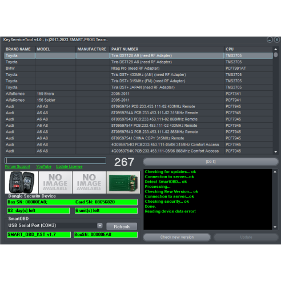Click the first No Image Available thumbnail
Screen dimensions: 281x281
coord(55,182)
